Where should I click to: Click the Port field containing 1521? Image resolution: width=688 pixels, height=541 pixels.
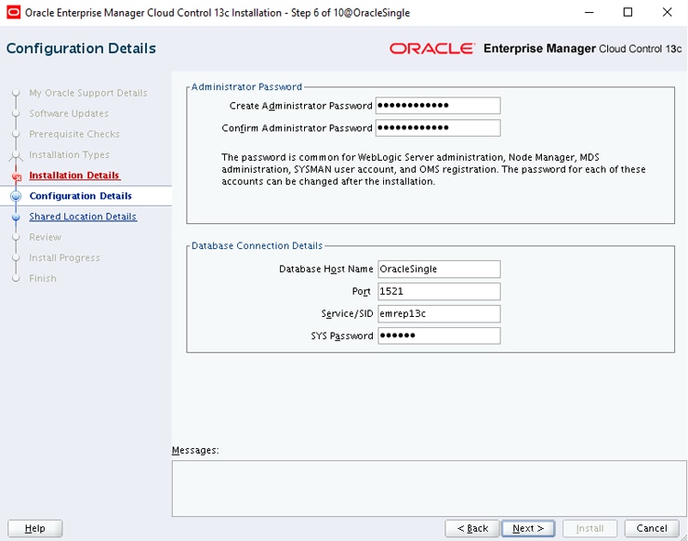[439, 291]
